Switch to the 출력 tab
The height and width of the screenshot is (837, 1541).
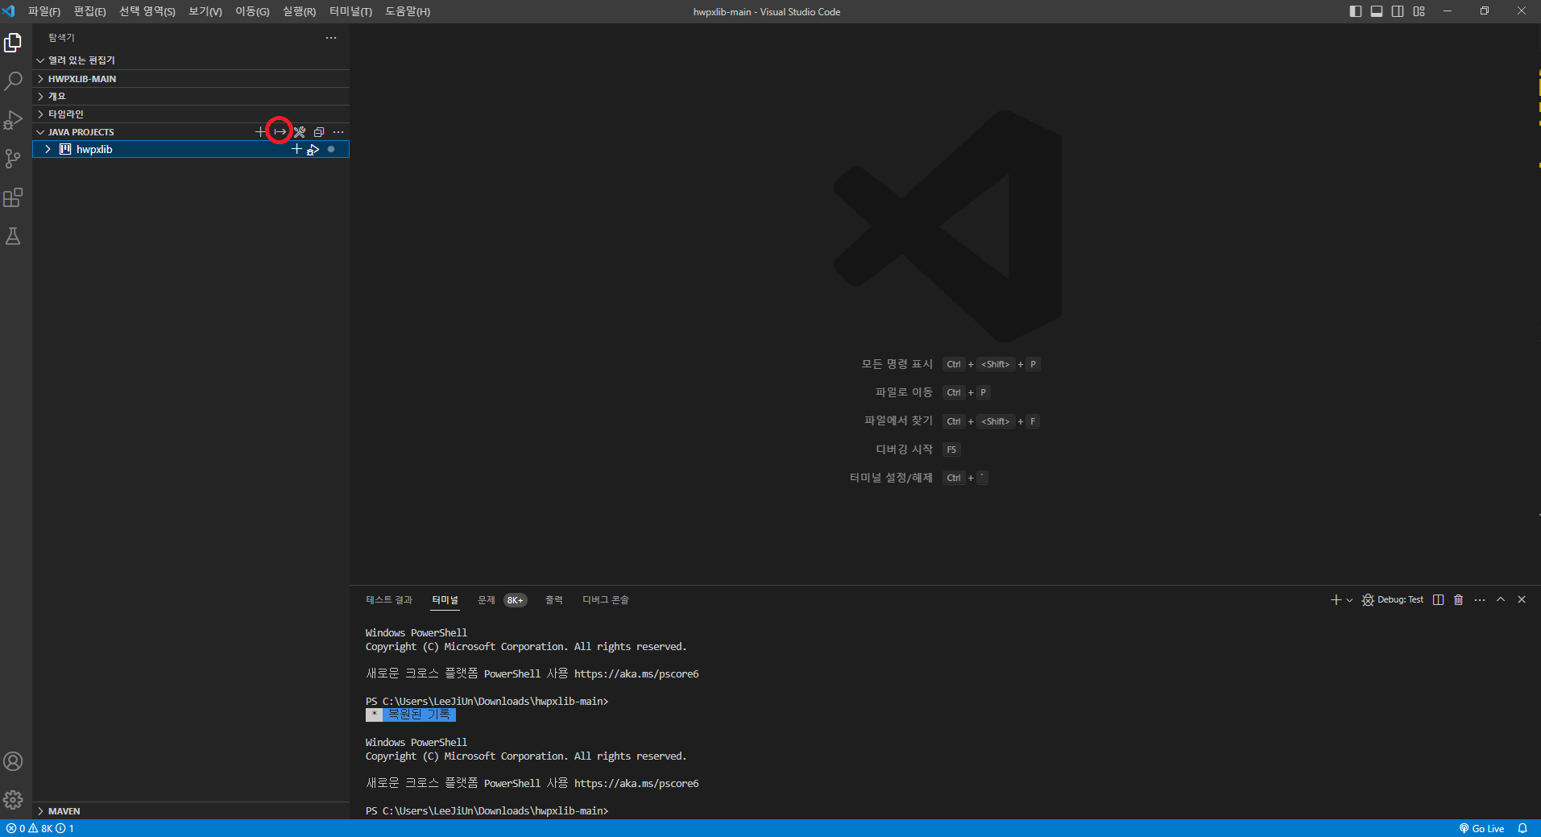[x=554, y=600]
